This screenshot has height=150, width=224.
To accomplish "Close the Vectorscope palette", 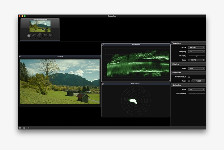I will click(x=103, y=84).
